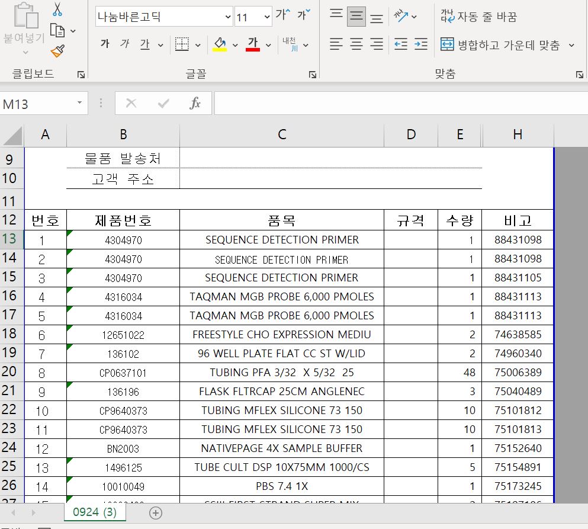The height and width of the screenshot is (529, 588).
Task: Select the cell showing 75152640
Action: [518, 448]
